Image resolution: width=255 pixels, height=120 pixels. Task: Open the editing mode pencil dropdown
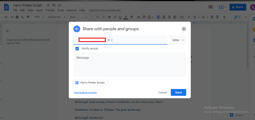(237, 17)
